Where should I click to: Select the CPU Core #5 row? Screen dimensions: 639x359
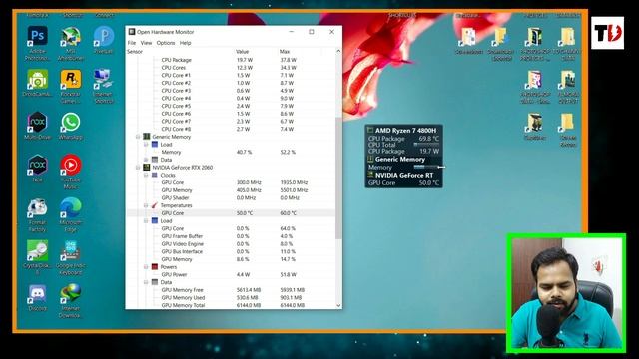coord(231,106)
